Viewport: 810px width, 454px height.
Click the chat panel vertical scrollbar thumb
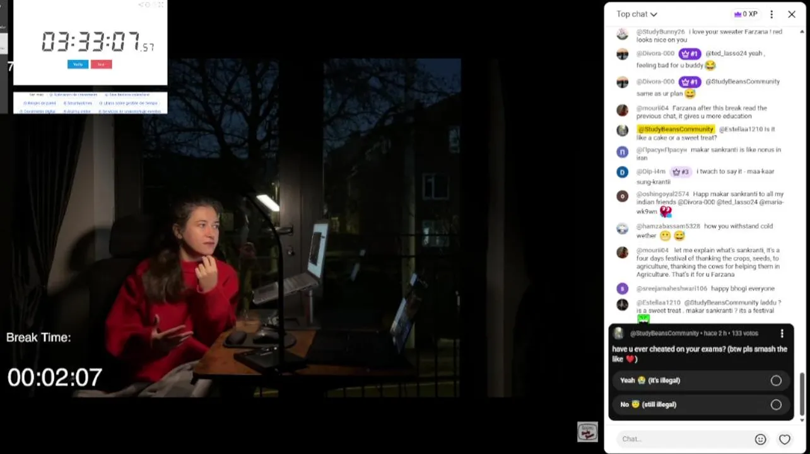[802, 393]
